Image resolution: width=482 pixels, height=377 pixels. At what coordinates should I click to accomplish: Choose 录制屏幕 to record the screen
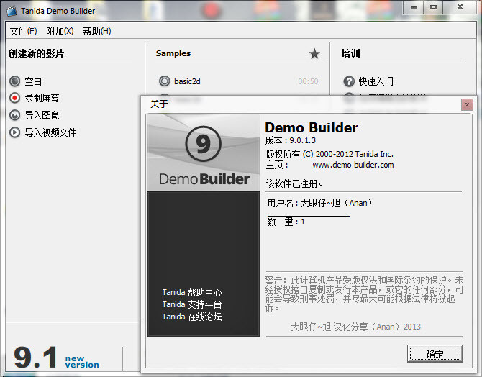(42, 98)
